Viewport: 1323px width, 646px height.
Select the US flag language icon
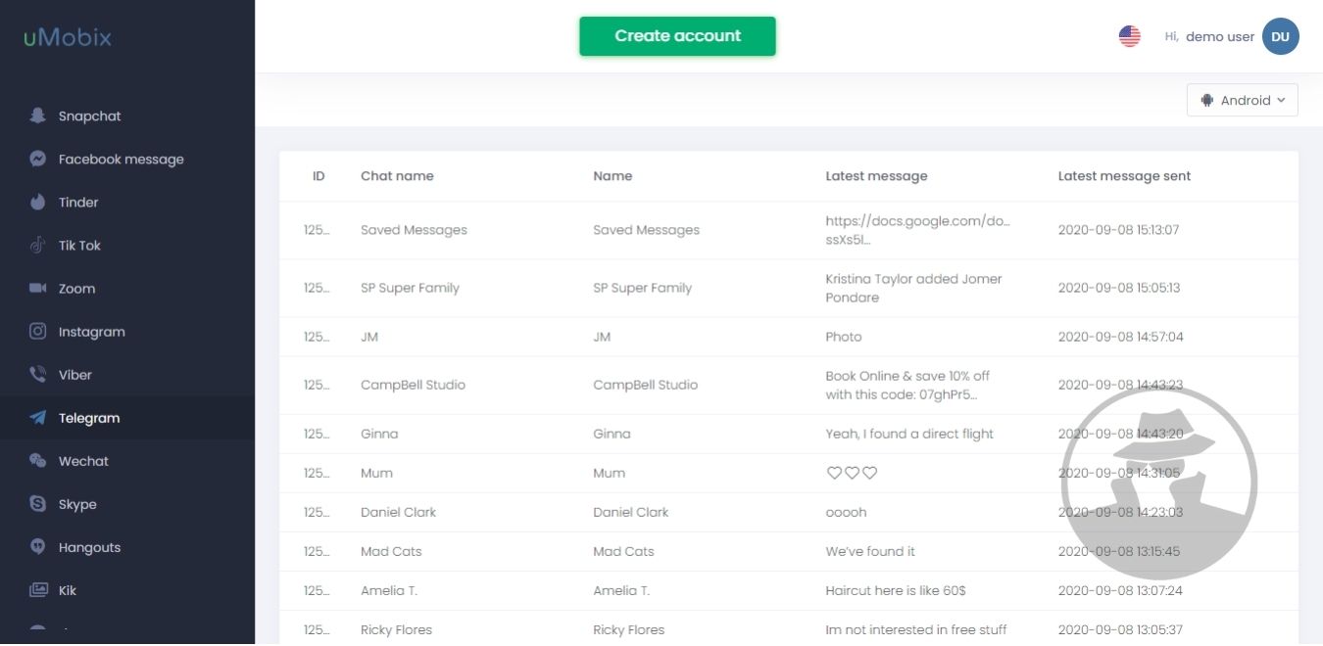click(1129, 36)
